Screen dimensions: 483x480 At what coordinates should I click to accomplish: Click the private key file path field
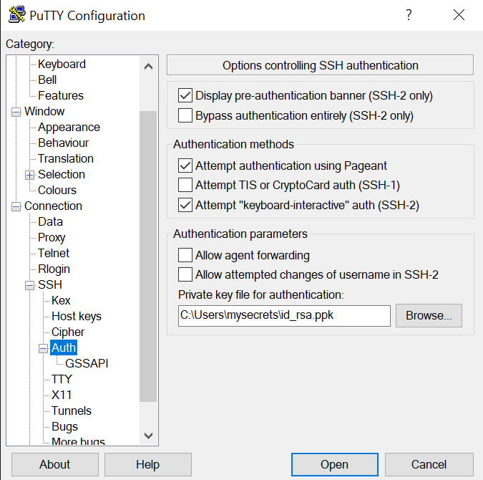284,315
